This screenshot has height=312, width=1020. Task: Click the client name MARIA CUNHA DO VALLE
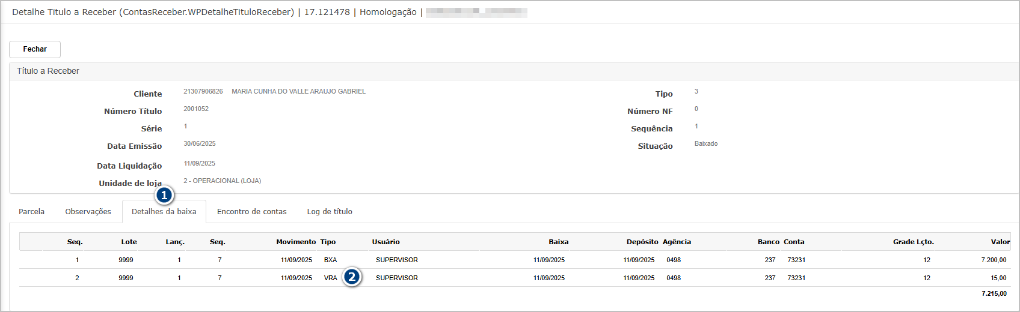(x=298, y=92)
